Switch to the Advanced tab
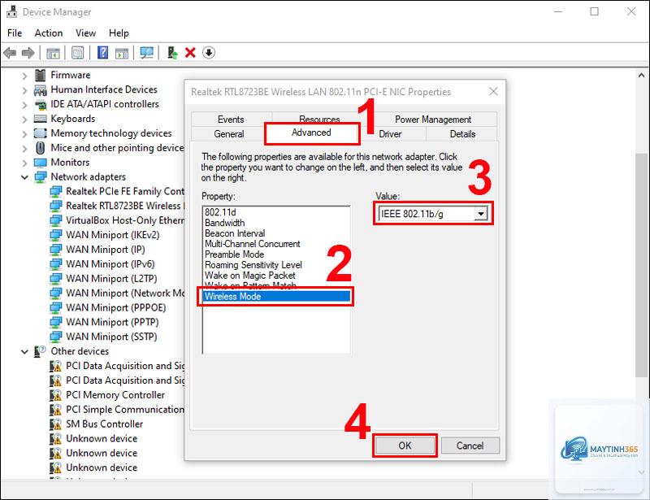The image size is (650, 500). (311, 133)
